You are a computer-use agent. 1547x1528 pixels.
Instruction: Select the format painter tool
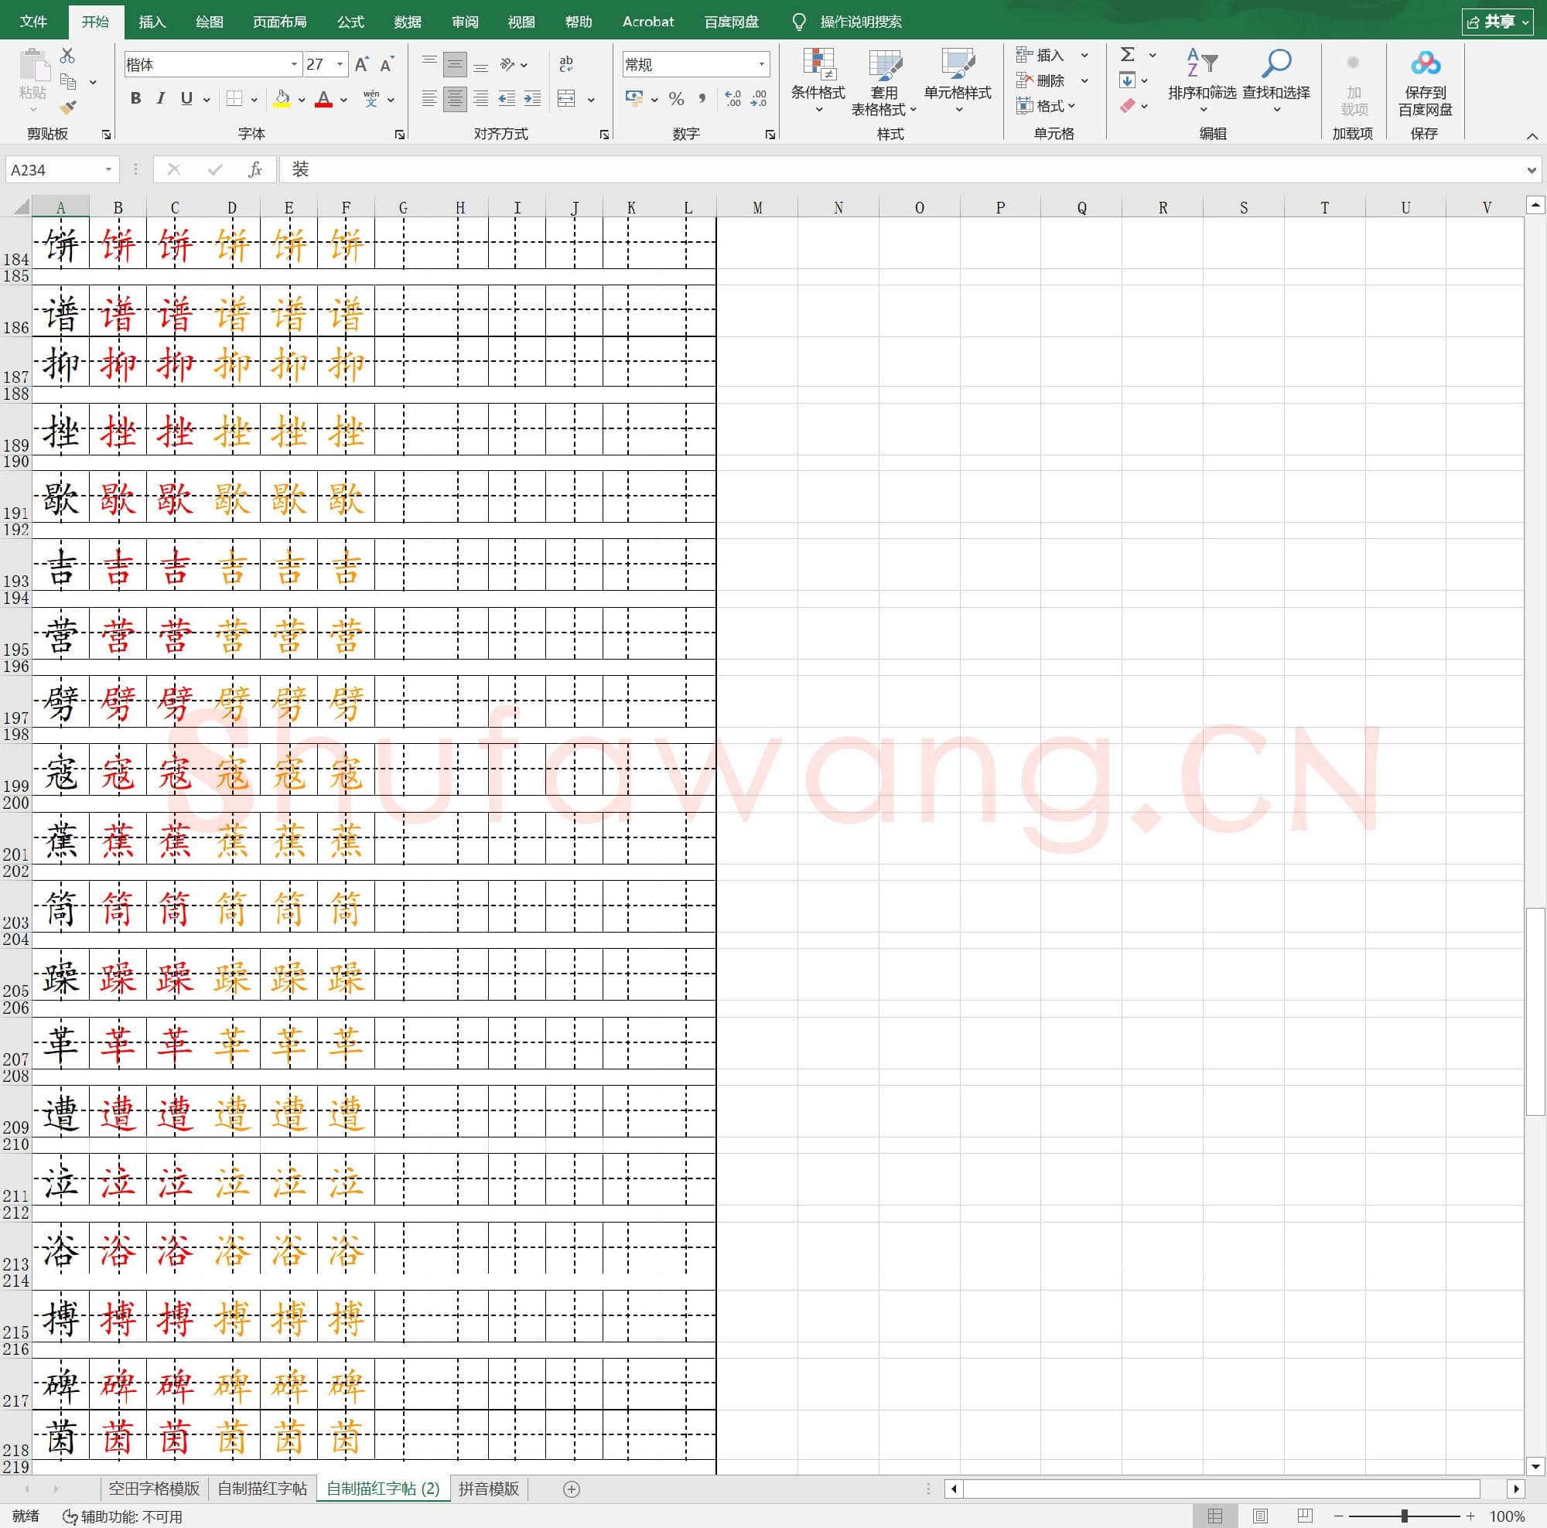68,108
